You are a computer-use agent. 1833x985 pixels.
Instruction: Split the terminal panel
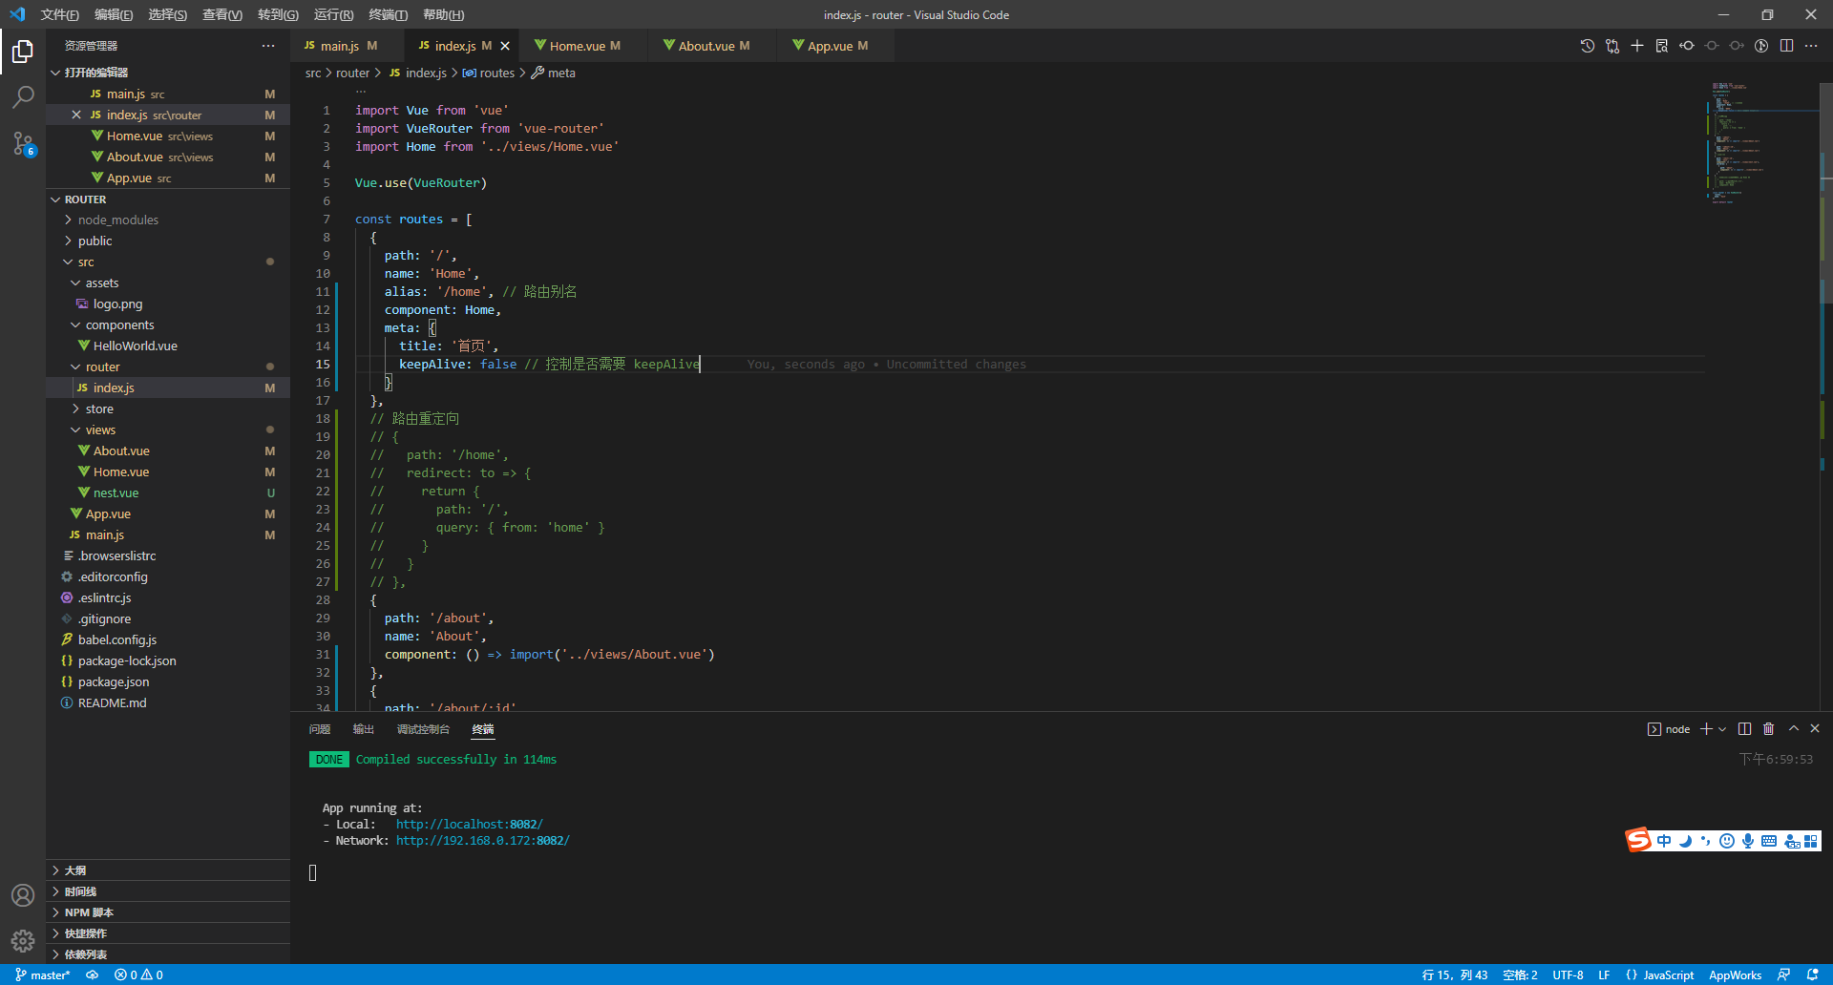coord(1744,729)
